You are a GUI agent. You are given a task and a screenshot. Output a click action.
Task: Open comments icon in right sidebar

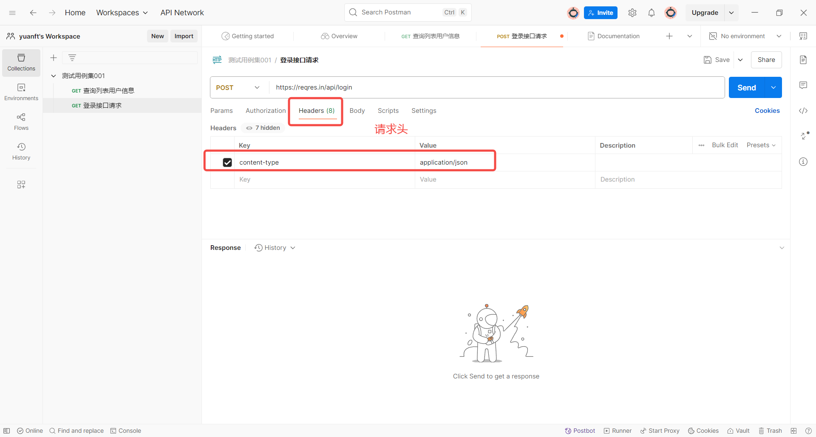[x=803, y=85]
